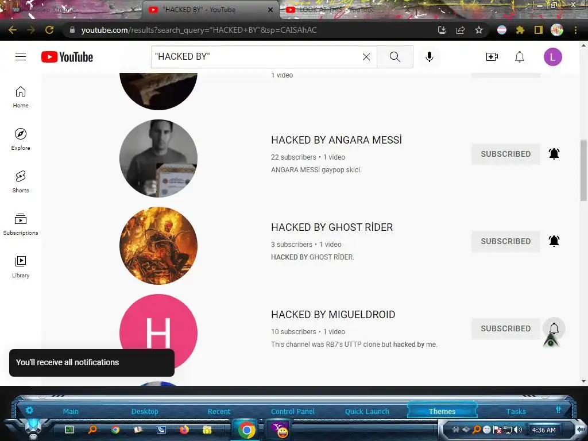Open the Tasks tab in the dock bar
Viewport: 588px width, 441px height.
pos(516,411)
